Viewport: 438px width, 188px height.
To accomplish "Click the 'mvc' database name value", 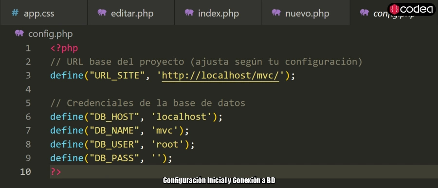I will (x=164, y=131).
